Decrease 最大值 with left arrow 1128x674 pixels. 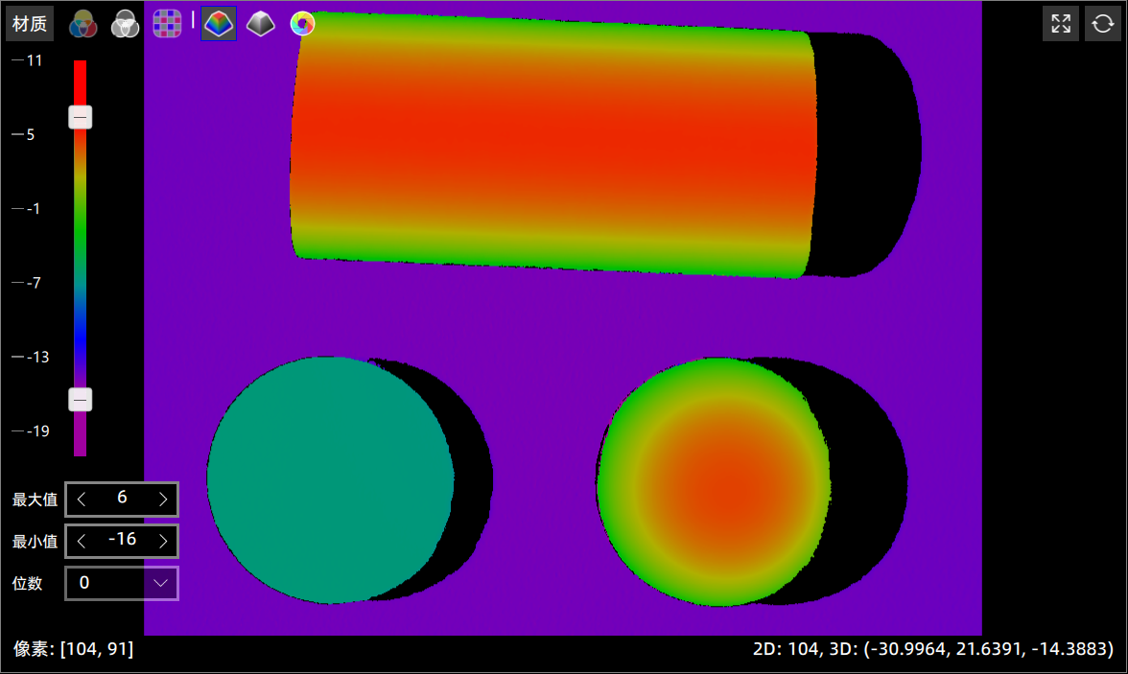pyautogui.click(x=82, y=499)
